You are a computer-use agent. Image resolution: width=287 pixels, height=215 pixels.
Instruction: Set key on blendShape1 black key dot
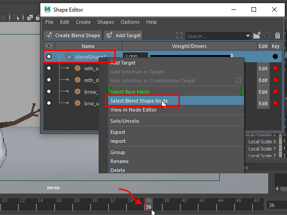[275, 57]
